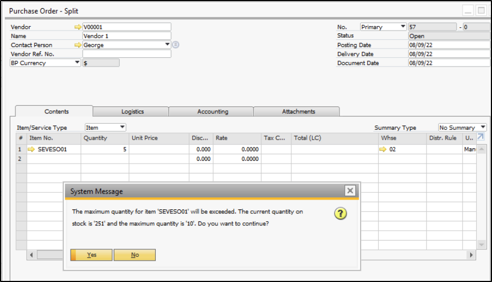Open the contact details icon beside George

tap(176, 45)
